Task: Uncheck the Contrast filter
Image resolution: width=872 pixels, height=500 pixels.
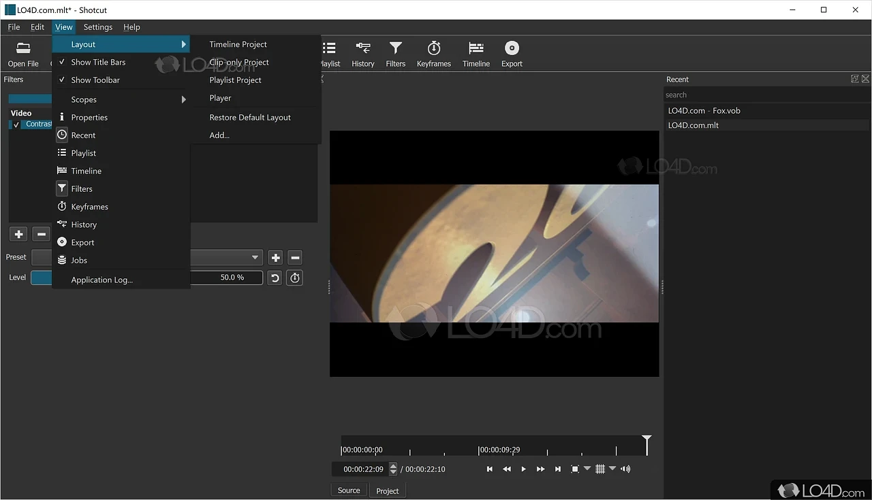Action: tap(15, 124)
